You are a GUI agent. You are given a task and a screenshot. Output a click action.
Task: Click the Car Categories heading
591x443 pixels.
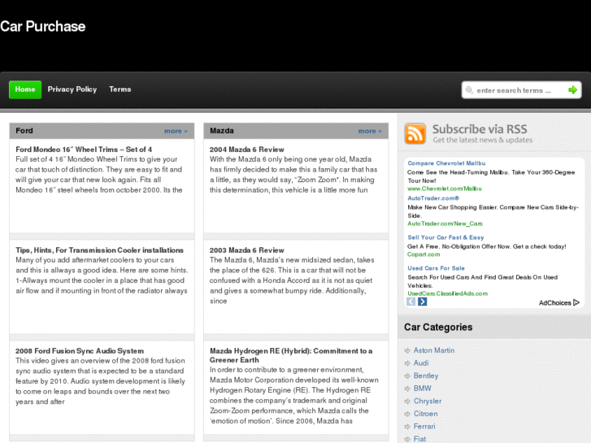click(438, 327)
